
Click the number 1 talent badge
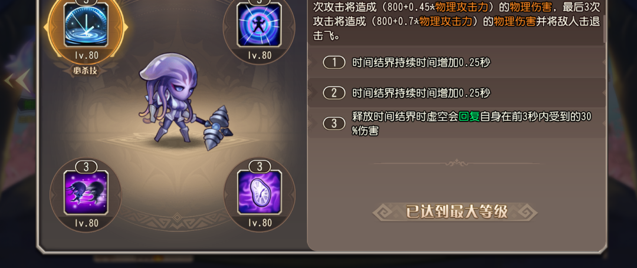click(x=334, y=62)
